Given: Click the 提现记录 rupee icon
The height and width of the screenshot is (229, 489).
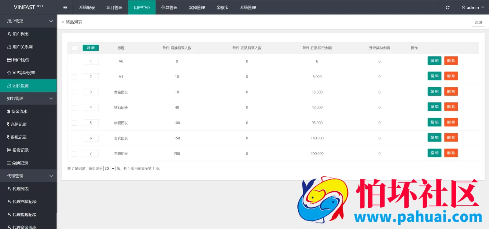Looking at the screenshot, I should point(8,137).
